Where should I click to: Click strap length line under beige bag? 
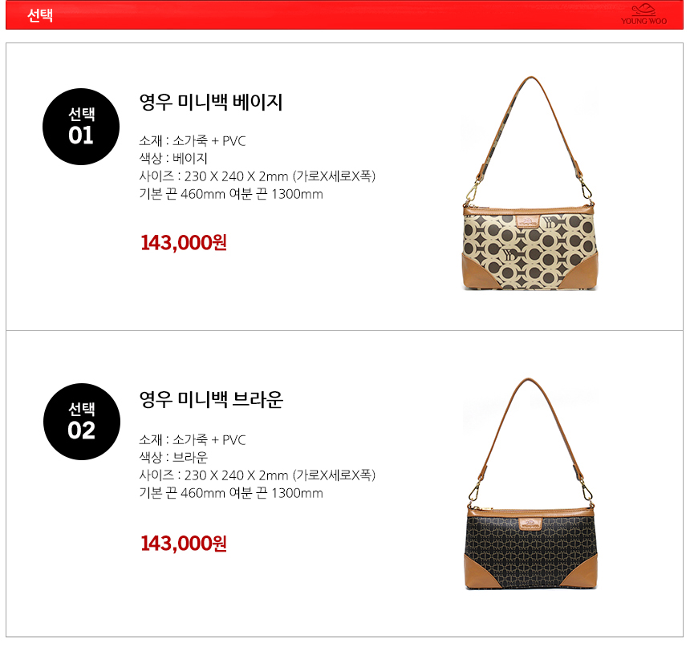[x=231, y=194]
